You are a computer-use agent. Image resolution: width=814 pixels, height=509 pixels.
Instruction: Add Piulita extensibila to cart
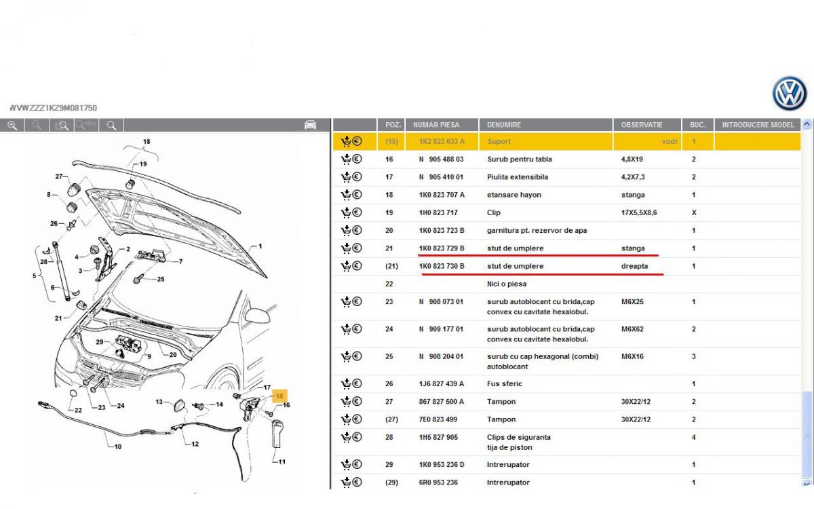point(345,176)
